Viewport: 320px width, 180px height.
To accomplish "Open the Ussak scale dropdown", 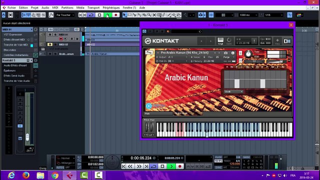I will 233,91.
